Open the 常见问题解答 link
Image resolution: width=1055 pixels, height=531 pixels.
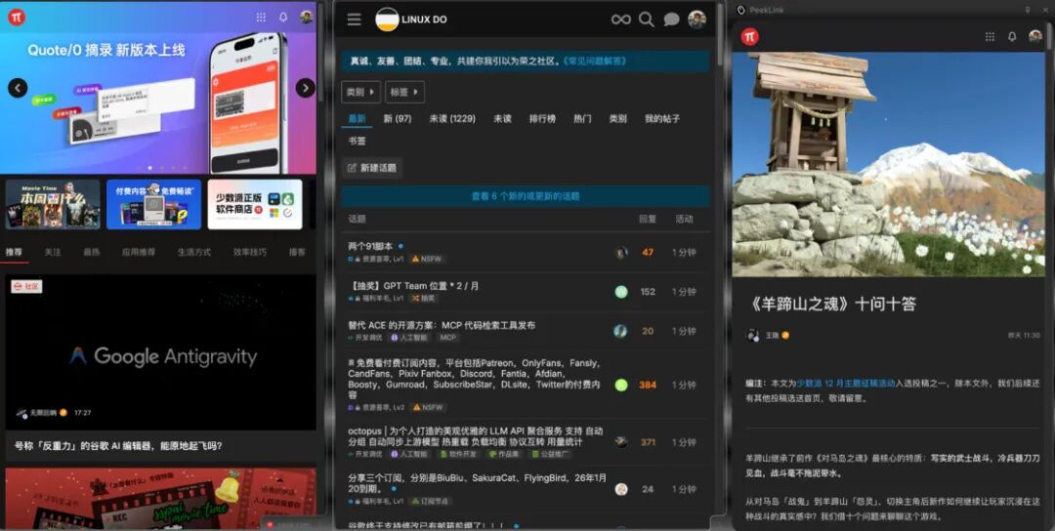(x=595, y=61)
